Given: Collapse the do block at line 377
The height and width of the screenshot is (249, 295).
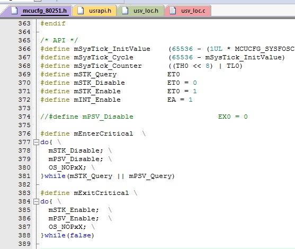Looking at the screenshot, I should tap(36, 143).
